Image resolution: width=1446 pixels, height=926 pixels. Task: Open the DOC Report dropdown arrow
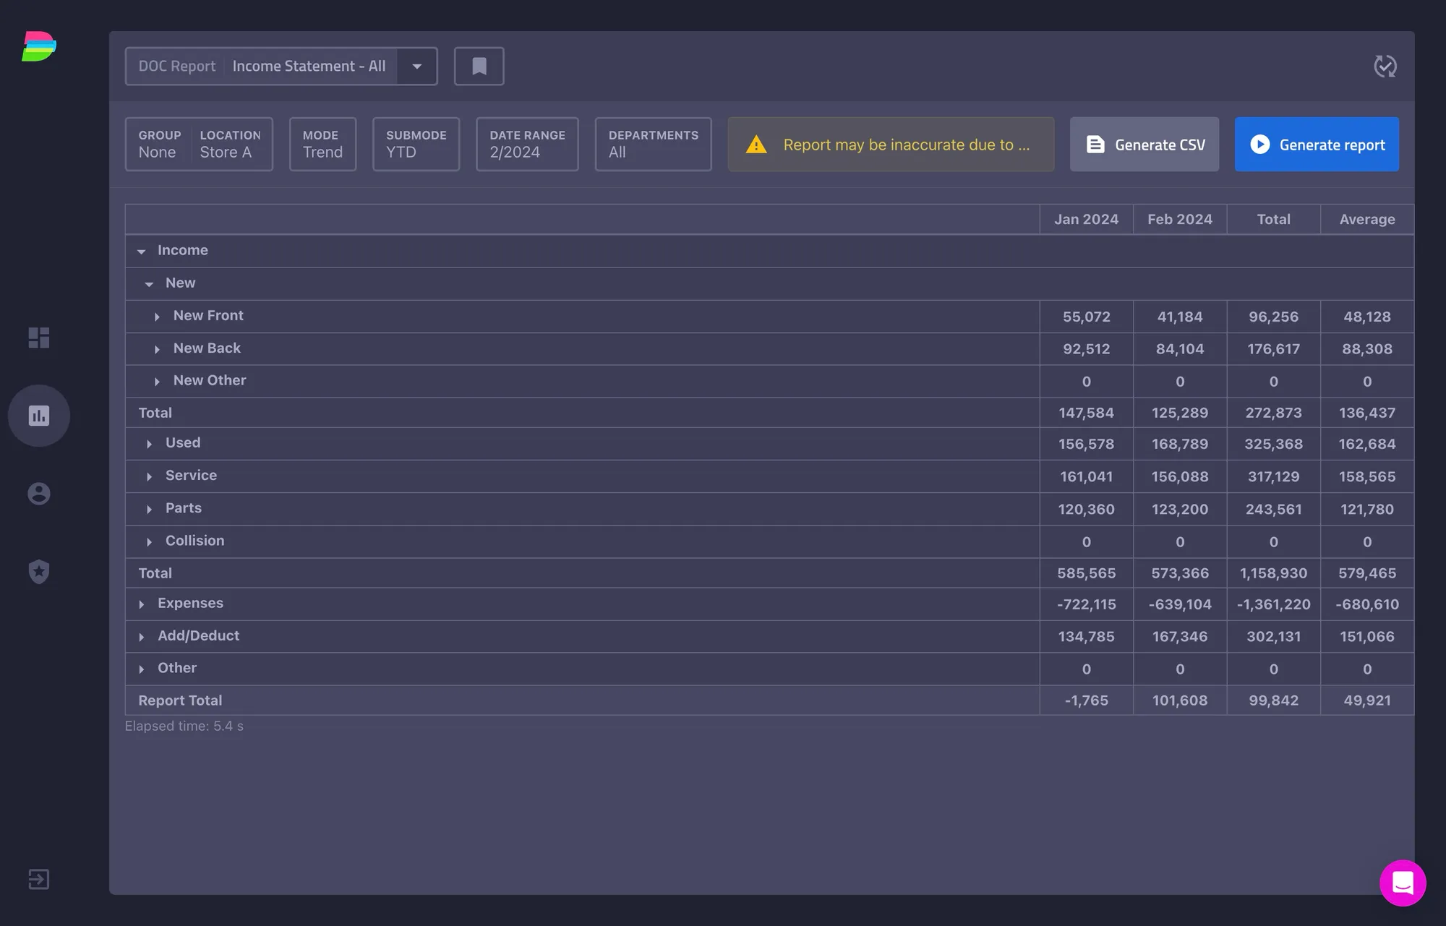pyautogui.click(x=417, y=67)
